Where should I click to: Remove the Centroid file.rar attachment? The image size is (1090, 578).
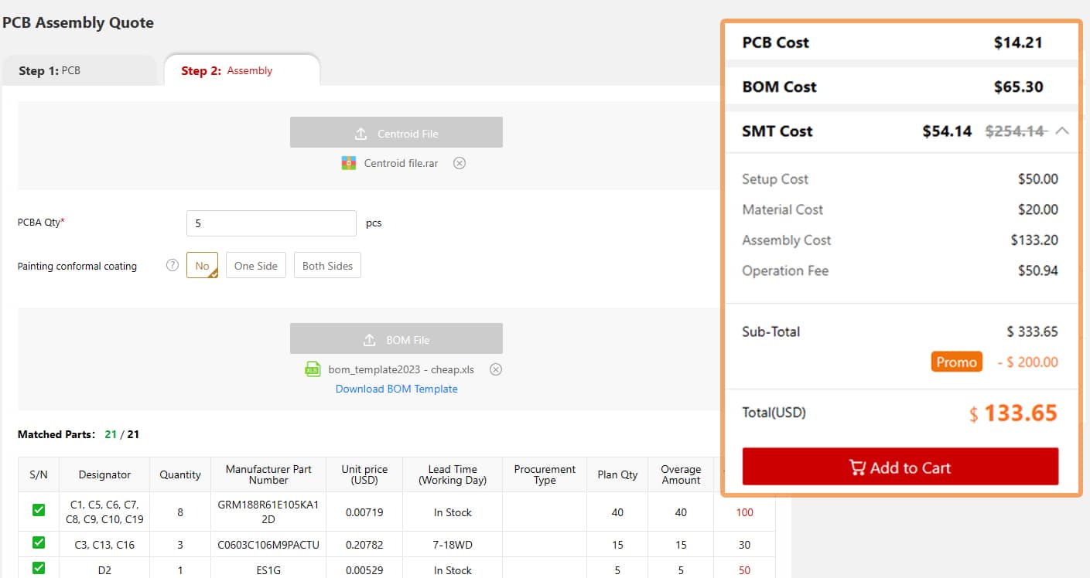pos(460,163)
